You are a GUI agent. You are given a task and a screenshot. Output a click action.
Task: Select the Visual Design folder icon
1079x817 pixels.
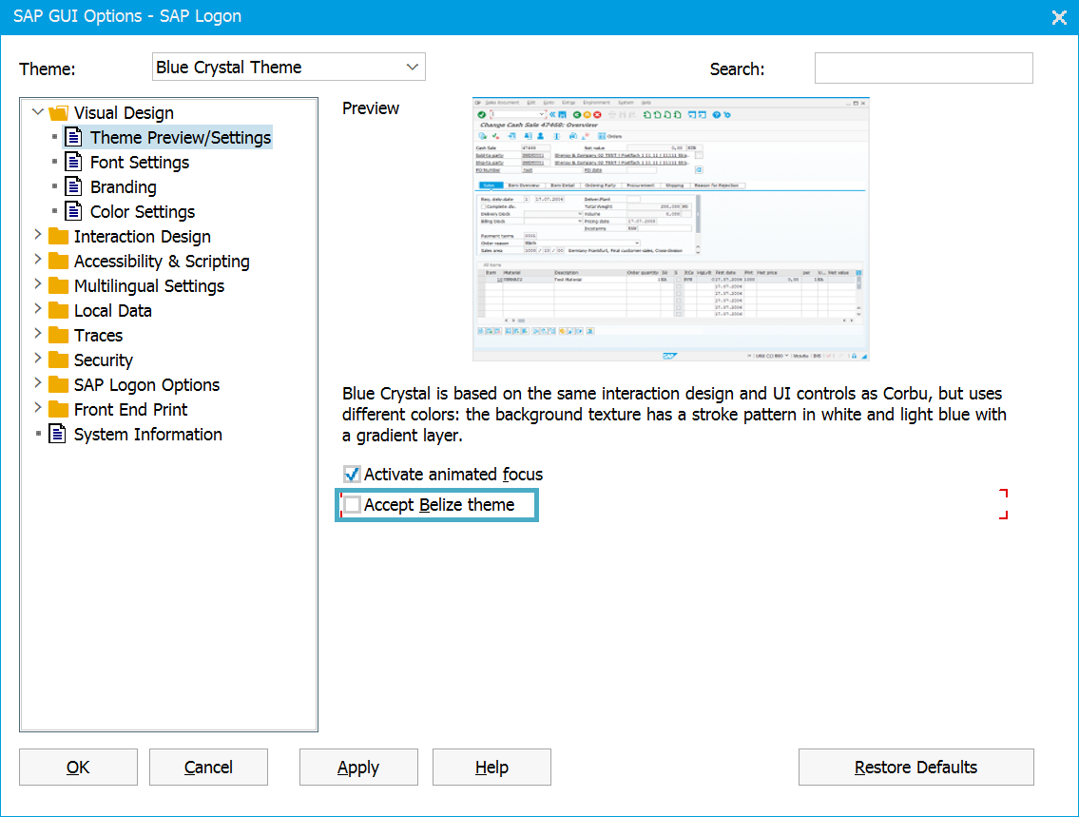pos(59,112)
